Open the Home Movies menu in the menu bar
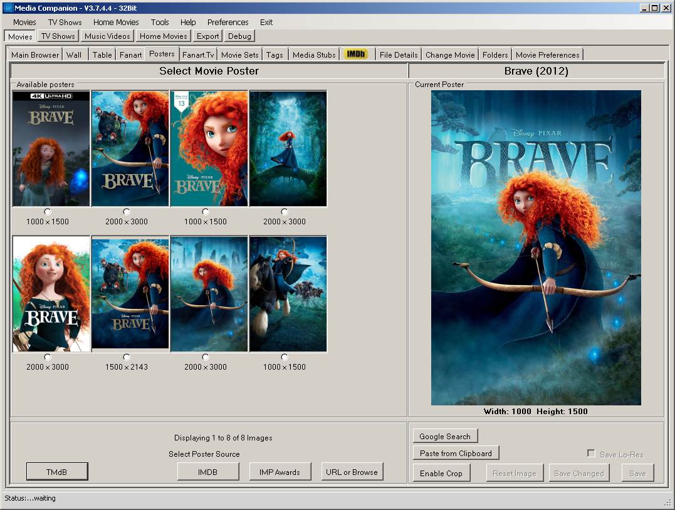The width and height of the screenshot is (675, 510). (116, 22)
